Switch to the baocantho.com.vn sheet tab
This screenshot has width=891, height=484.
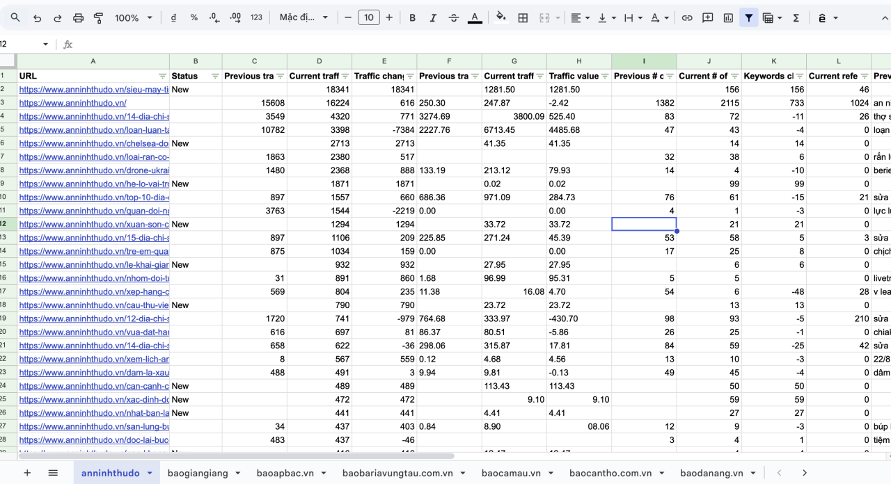(x=610, y=473)
